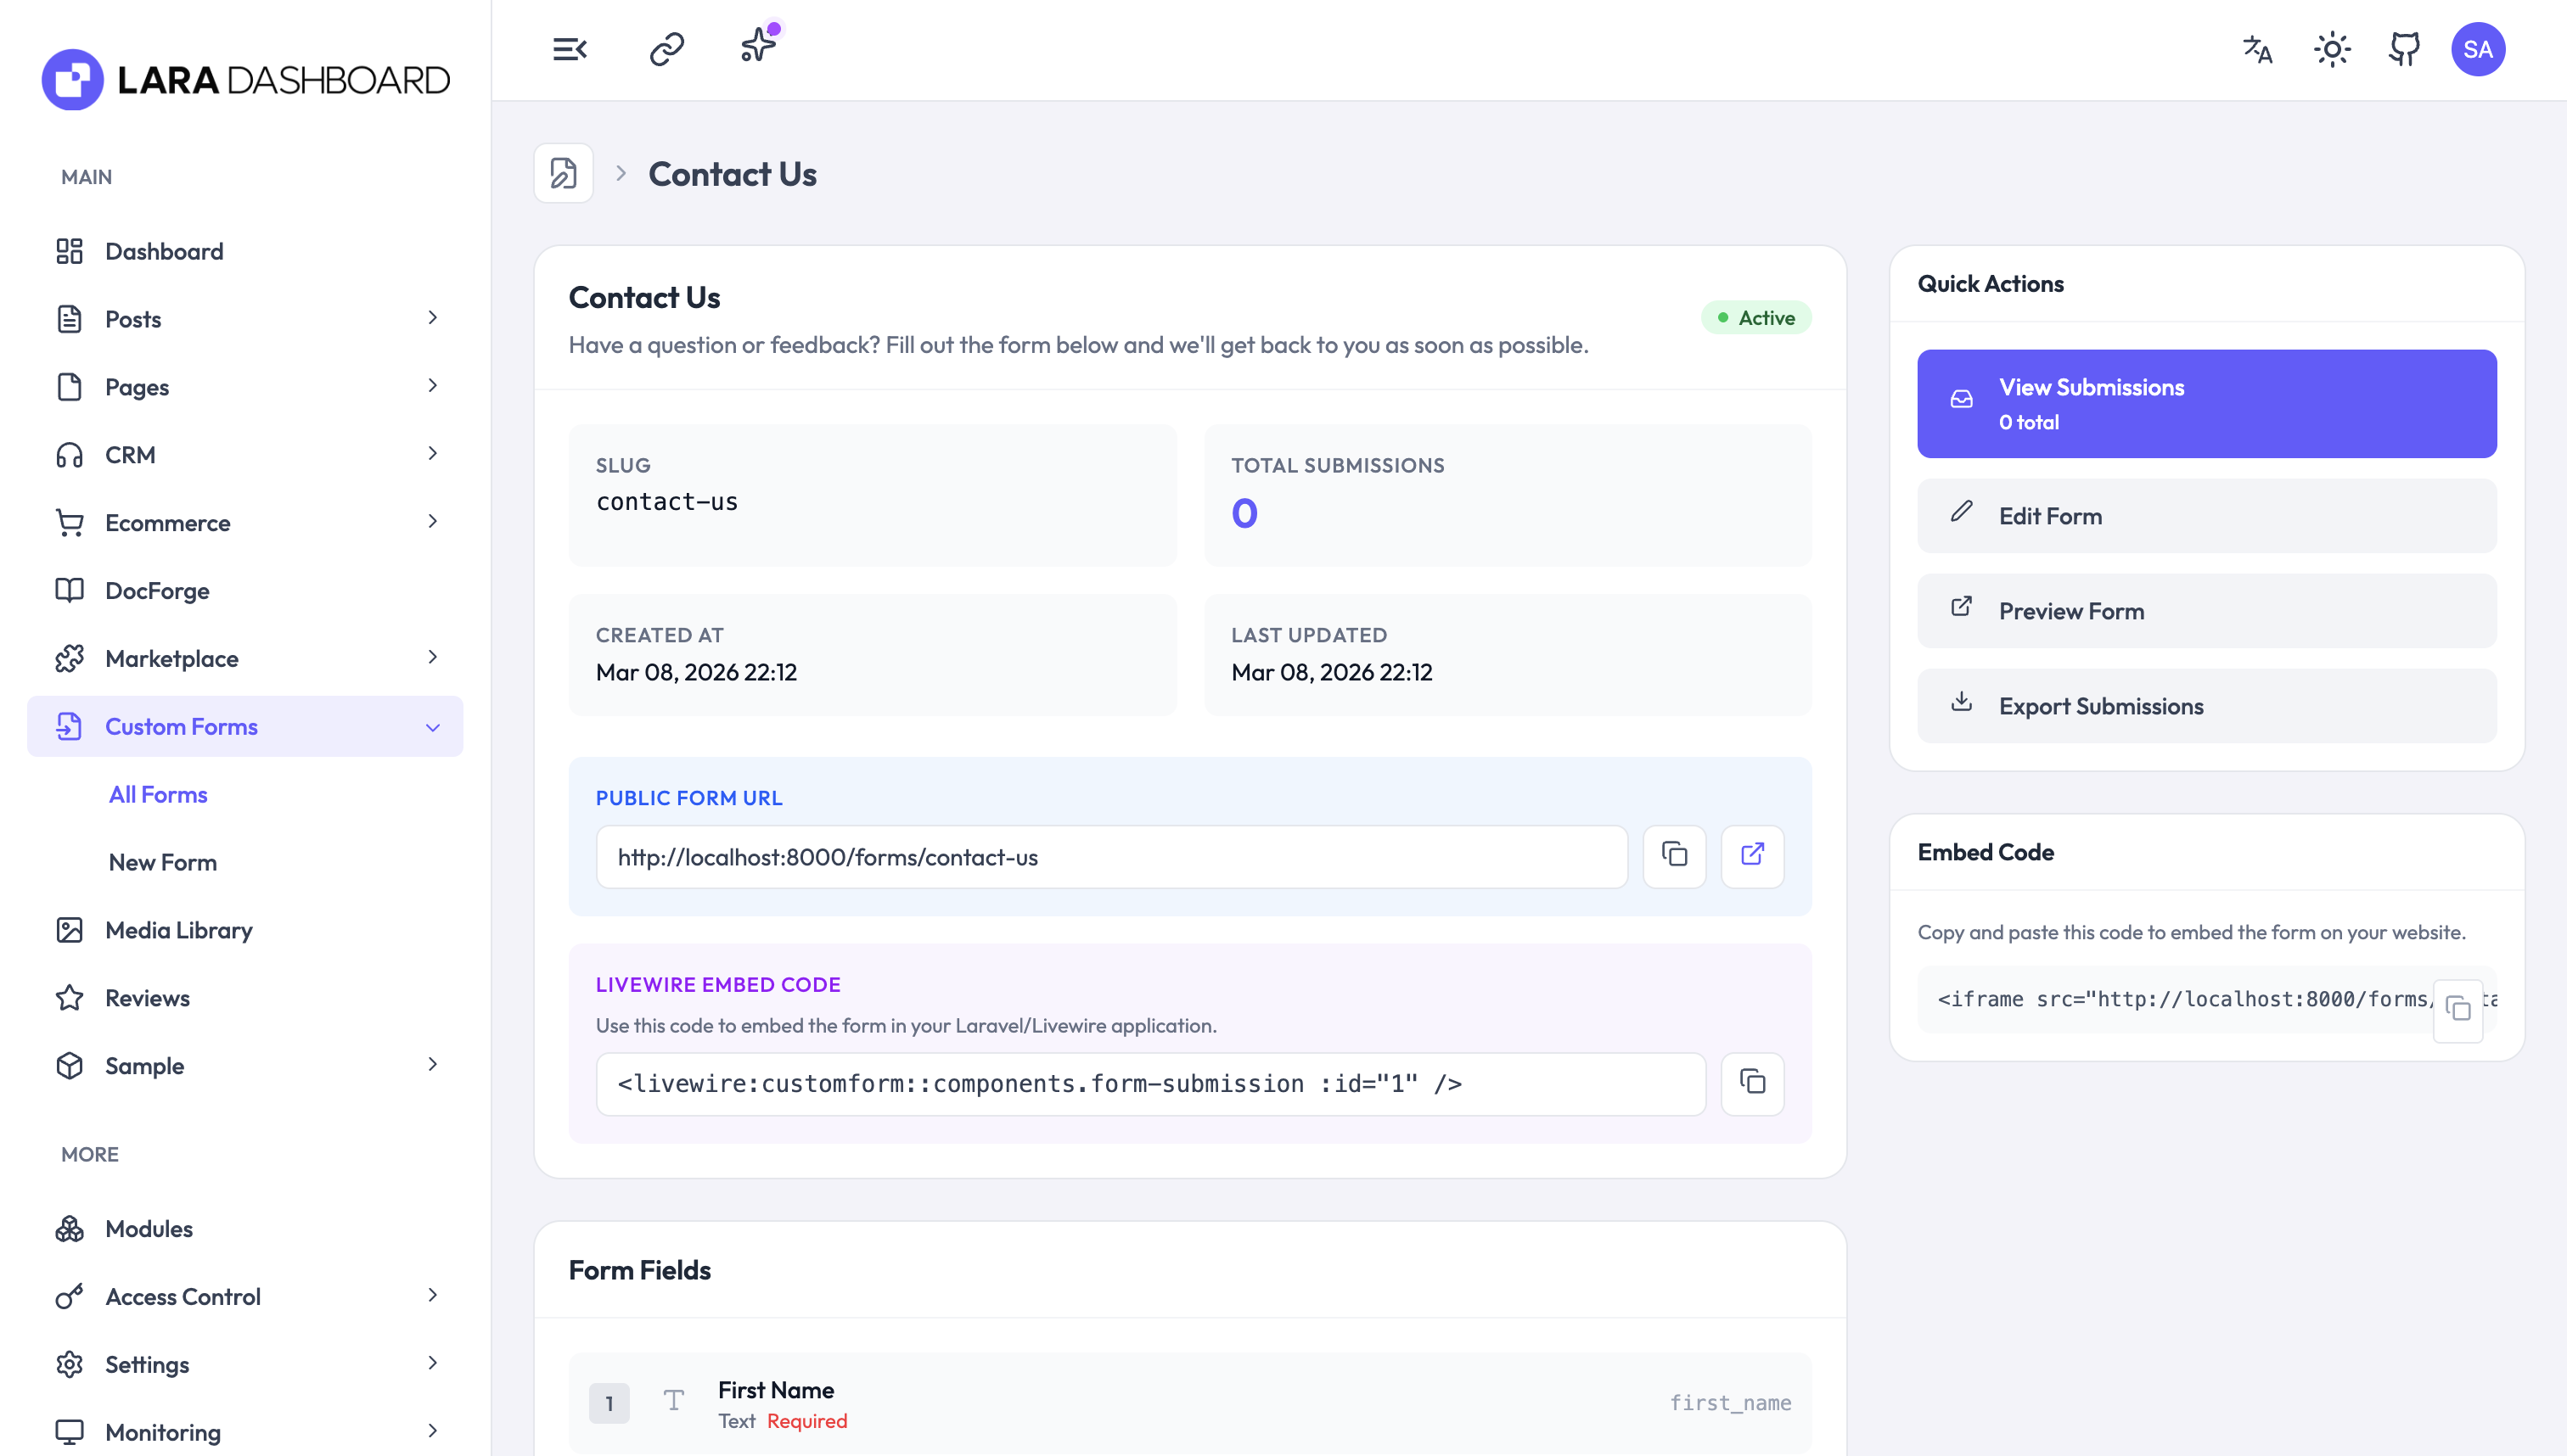Copy the public form URL
Screen dimensions: 2567x1456
(1674, 856)
